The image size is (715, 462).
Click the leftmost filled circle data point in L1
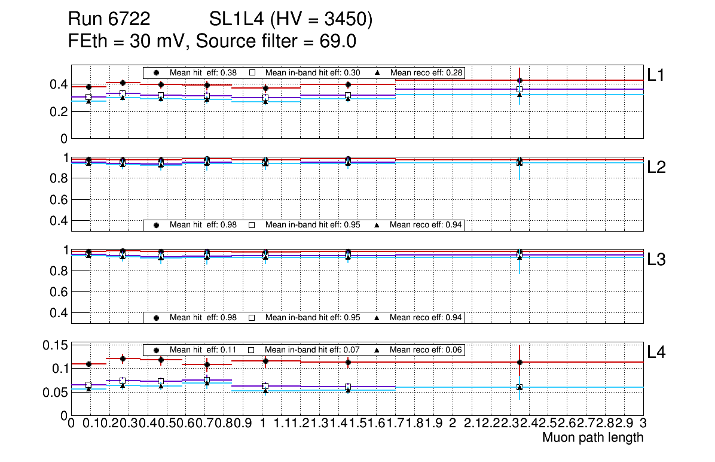(88, 87)
